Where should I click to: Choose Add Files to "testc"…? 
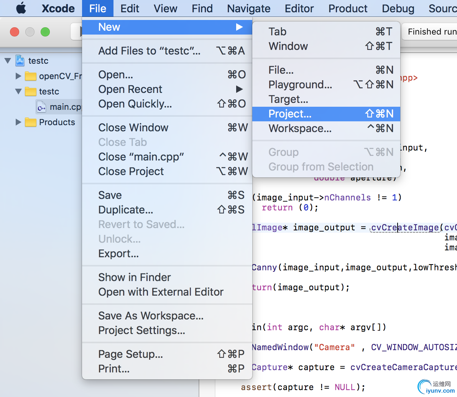(167, 51)
